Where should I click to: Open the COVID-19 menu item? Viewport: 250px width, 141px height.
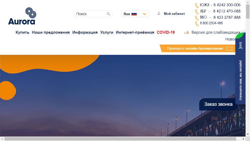[x=166, y=32]
